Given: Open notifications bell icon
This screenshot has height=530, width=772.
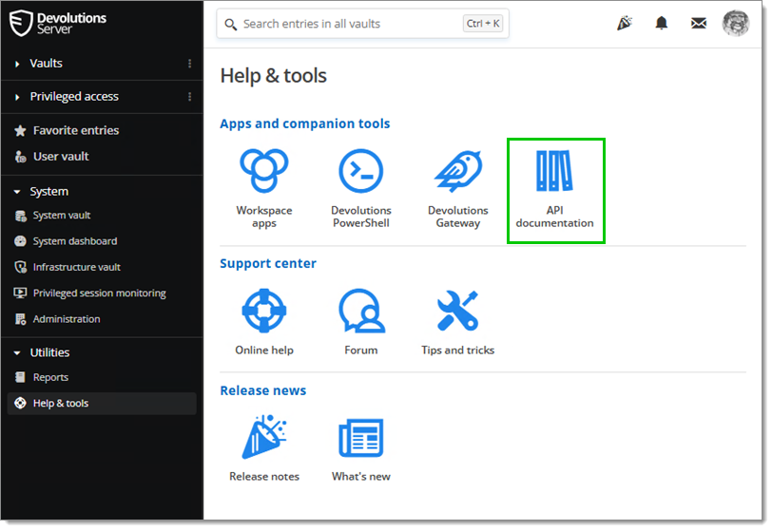Looking at the screenshot, I should (x=661, y=23).
